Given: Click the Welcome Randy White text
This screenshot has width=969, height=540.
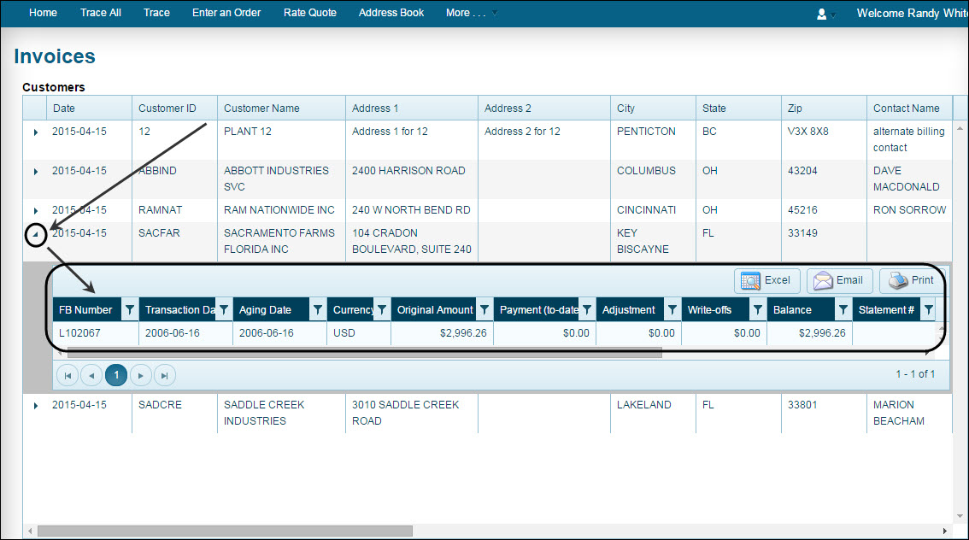Looking at the screenshot, I should (x=912, y=13).
